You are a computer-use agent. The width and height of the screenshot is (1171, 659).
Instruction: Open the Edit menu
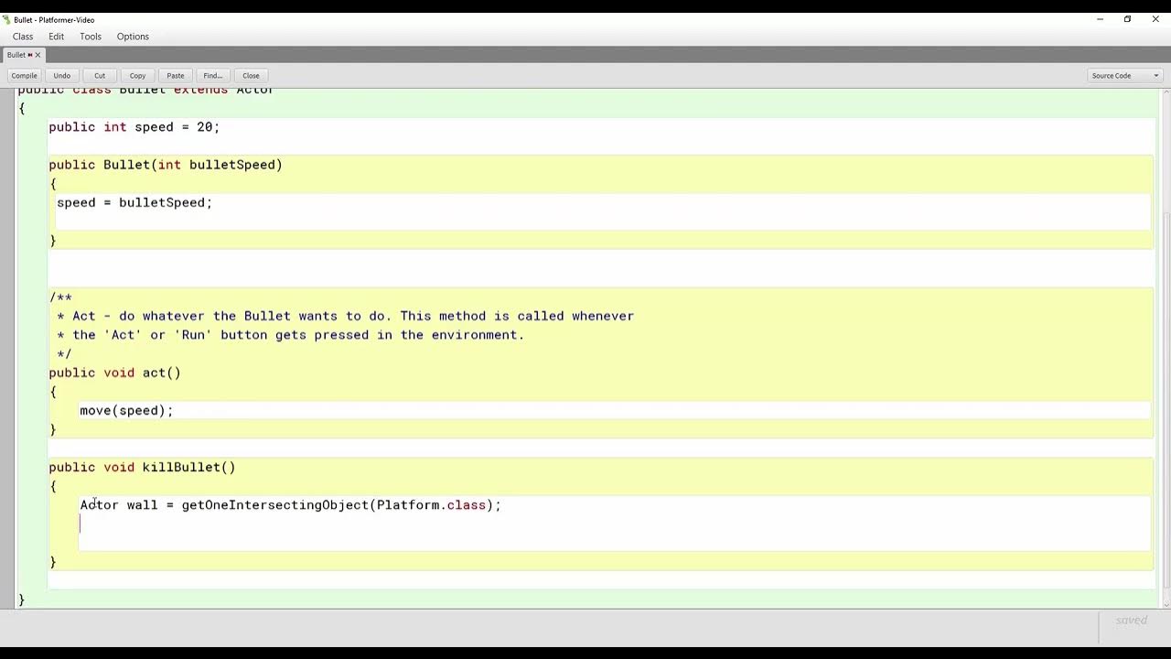[x=57, y=37]
